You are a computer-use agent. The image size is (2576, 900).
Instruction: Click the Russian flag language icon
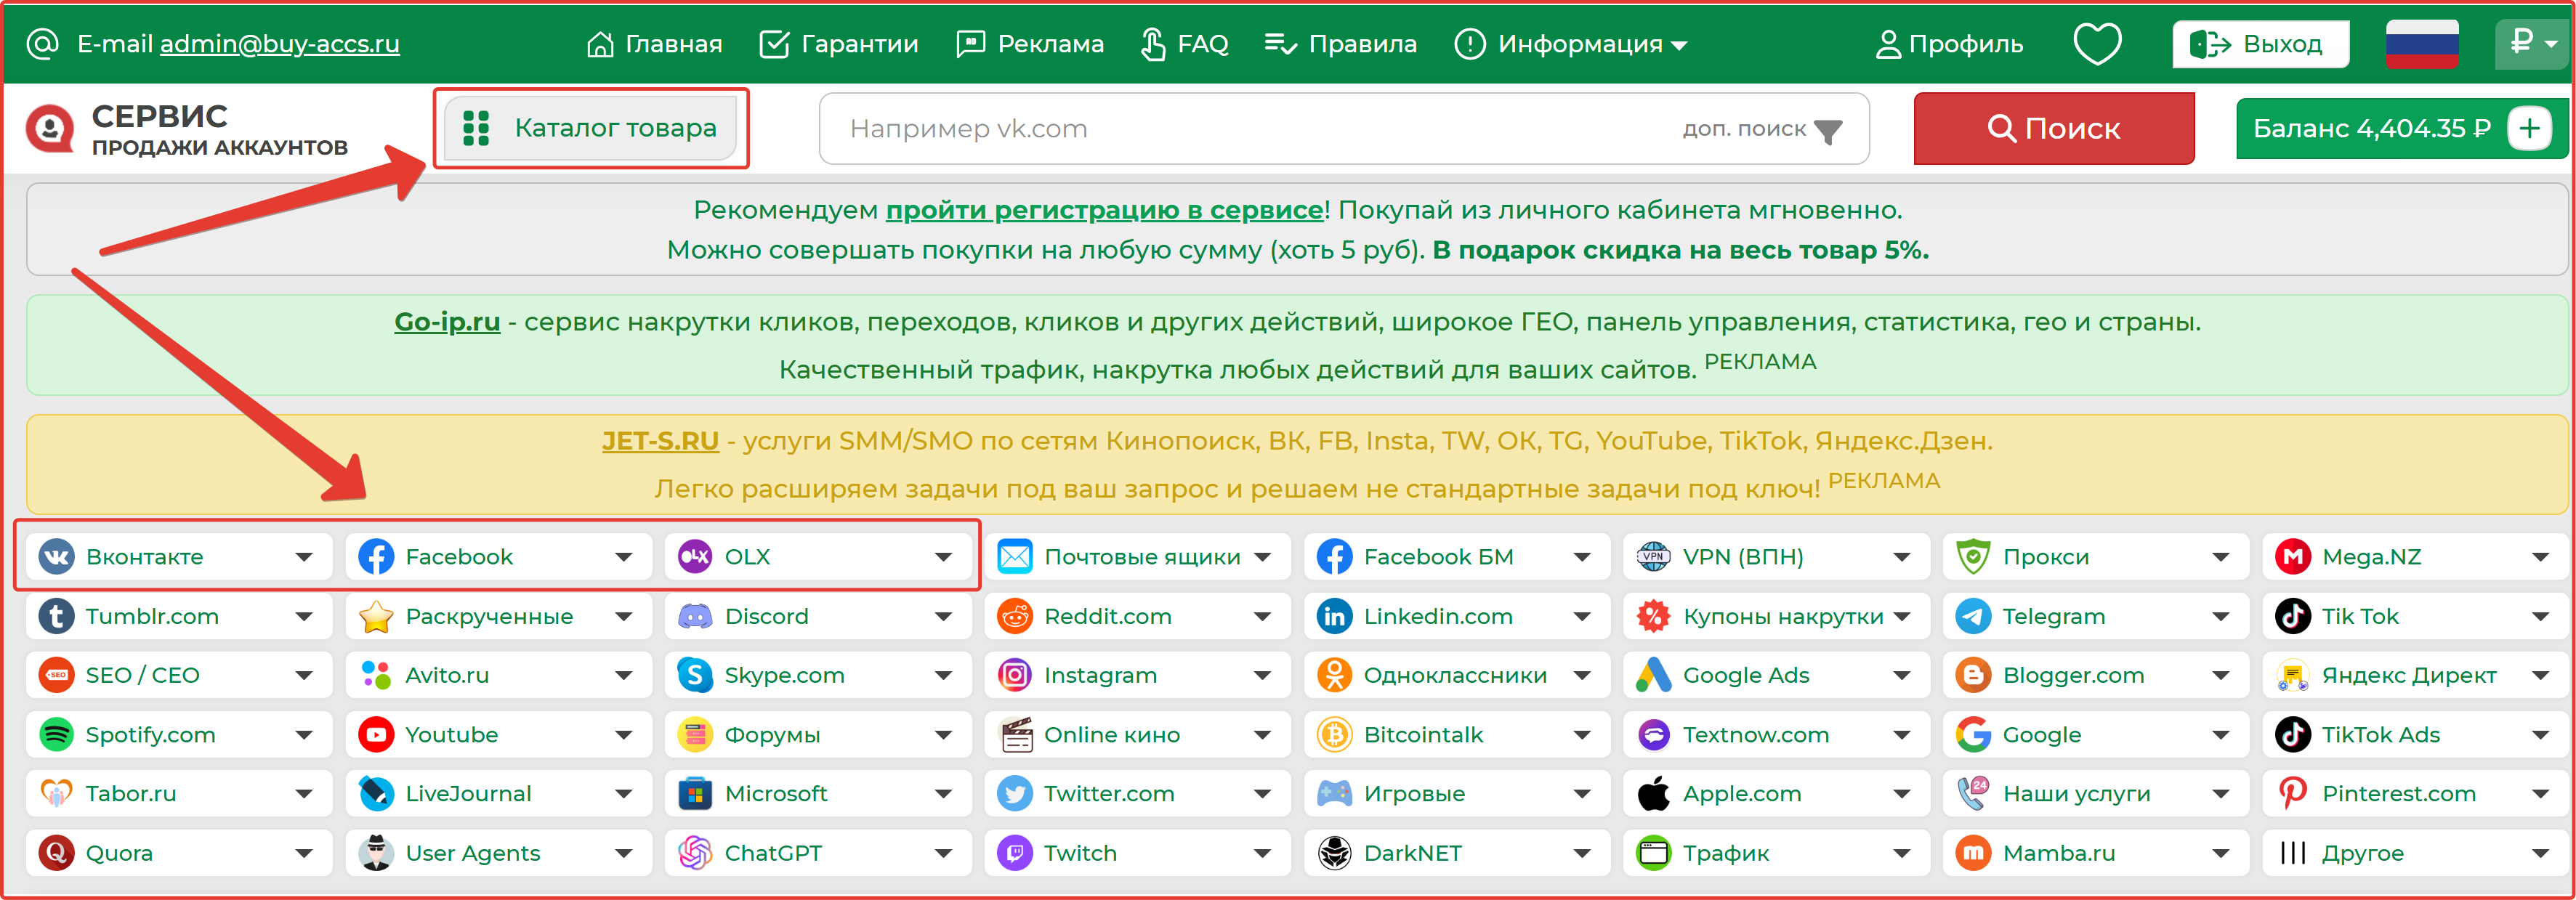[x=2422, y=44]
